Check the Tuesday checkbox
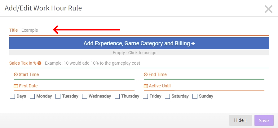 tap(58, 96)
